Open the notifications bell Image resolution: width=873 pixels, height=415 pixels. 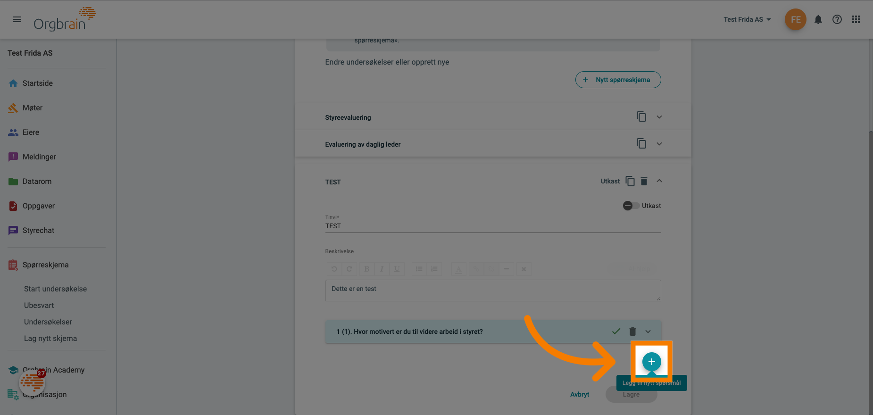point(818,19)
